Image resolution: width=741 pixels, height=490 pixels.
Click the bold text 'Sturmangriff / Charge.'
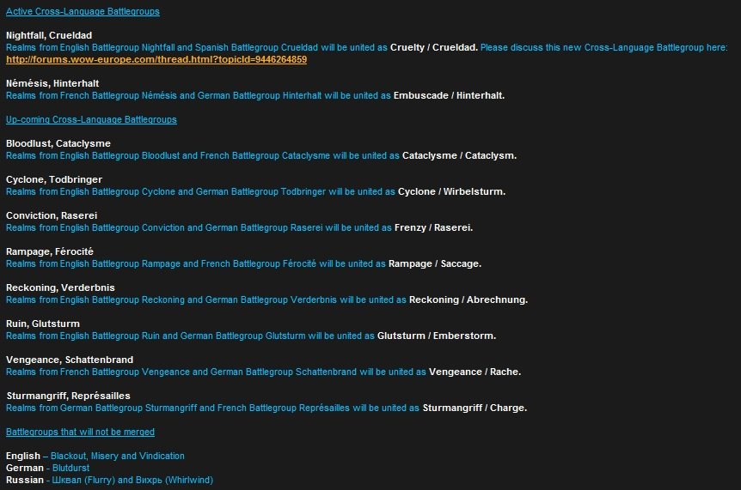pos(475,408)
